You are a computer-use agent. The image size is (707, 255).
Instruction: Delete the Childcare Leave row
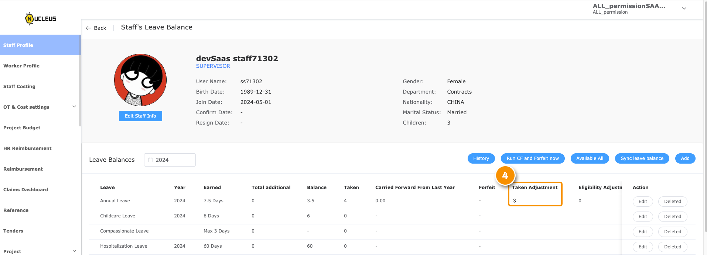673,217
